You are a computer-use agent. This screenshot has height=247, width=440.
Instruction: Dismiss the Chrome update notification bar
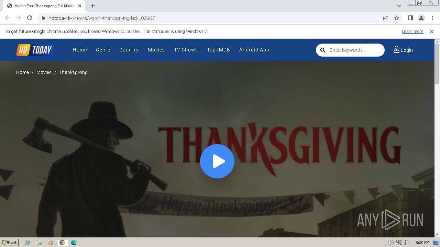click(432, 31)
